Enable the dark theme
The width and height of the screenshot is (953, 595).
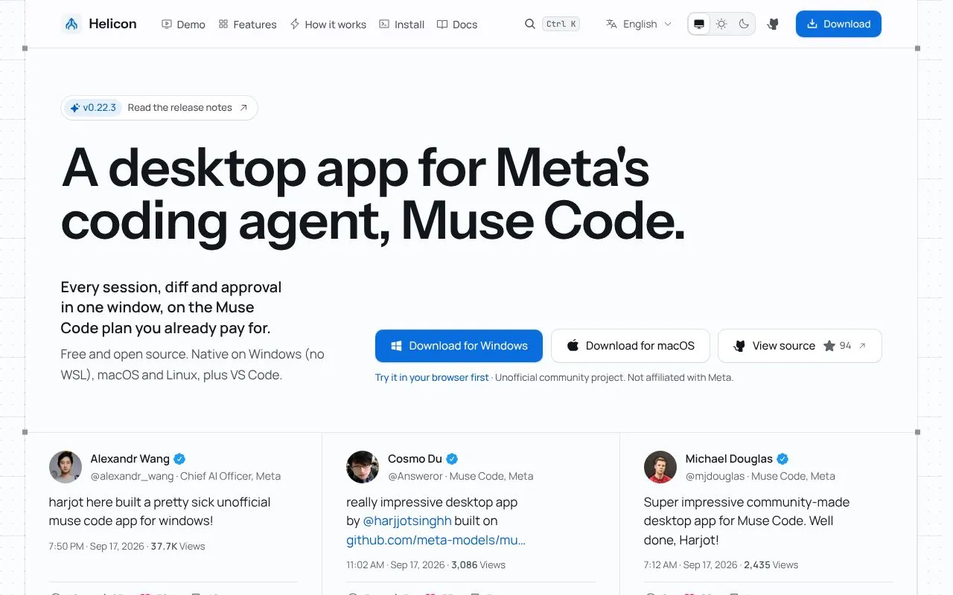(744, 24)
